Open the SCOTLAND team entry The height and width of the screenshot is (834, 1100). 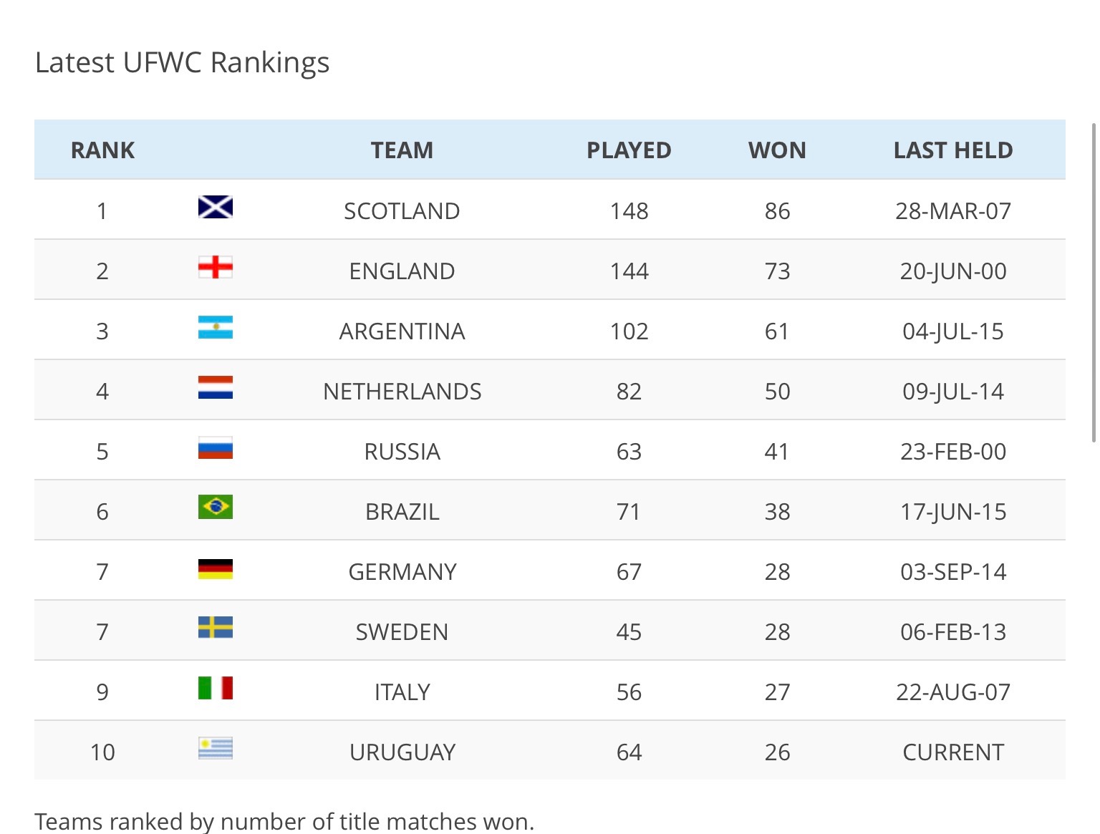[x=402, y=210]
